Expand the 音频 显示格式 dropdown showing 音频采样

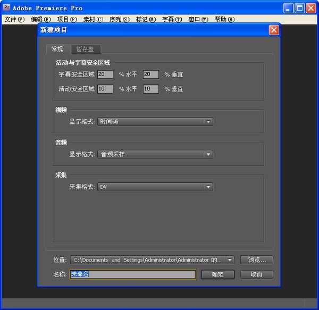click(x=155, y=154)
